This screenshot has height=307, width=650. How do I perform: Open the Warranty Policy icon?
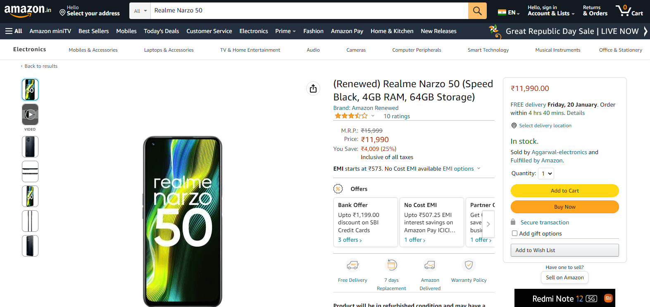point(469,265)
